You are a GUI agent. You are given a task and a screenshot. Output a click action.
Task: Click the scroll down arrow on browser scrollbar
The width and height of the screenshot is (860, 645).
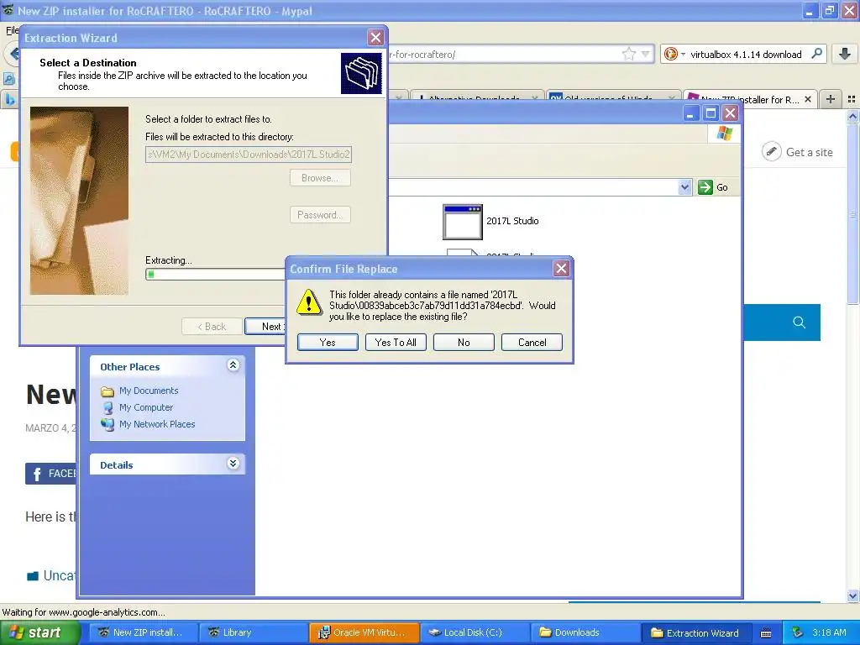click(852, 595)
